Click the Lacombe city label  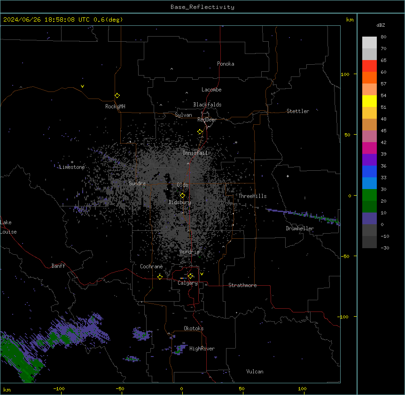(x=211, y=90)
